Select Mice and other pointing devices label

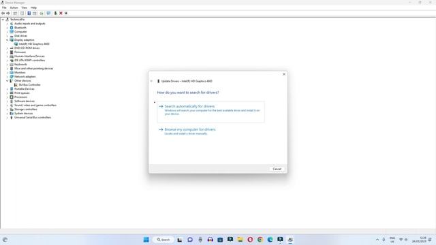point(33,69)
